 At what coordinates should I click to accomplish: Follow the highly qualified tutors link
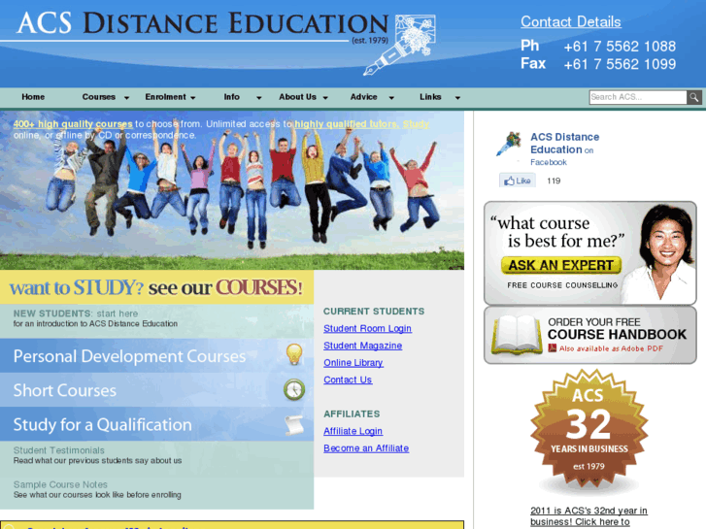pos(347,124)
